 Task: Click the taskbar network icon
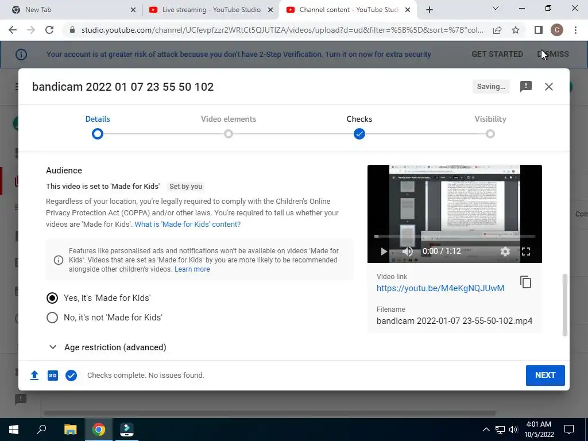[x=500, y=430]
